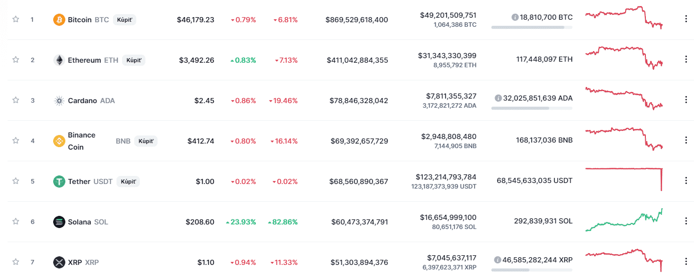Click the Solana logo icon
Screen dimensions: 694x274
coord(59,222)
